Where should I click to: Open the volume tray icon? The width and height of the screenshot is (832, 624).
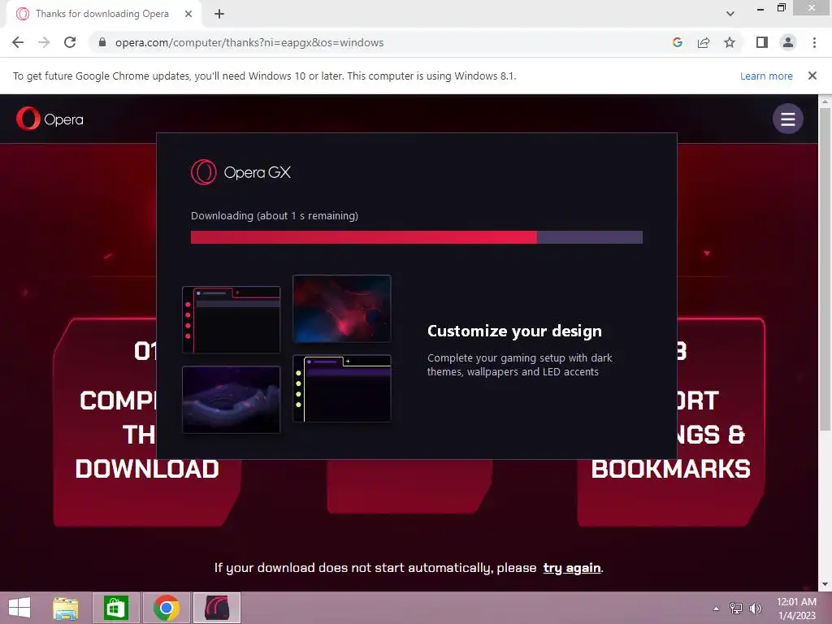pyautogui.click(x=755, y=609)
